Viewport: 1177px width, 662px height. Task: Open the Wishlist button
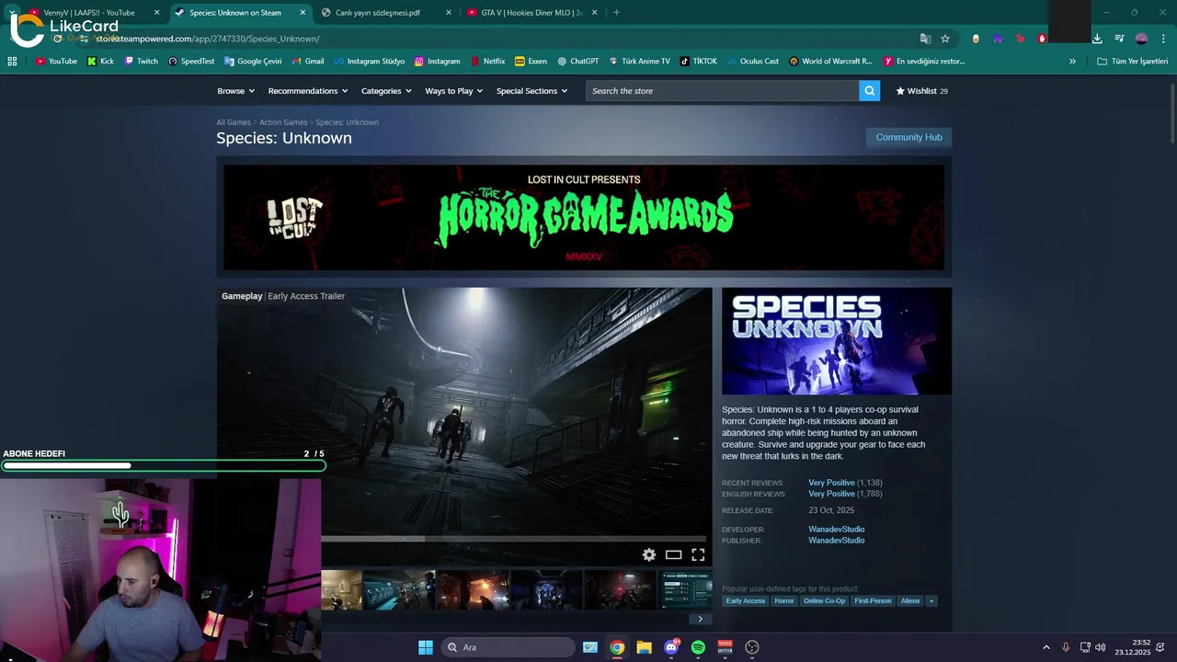point(921,91)
